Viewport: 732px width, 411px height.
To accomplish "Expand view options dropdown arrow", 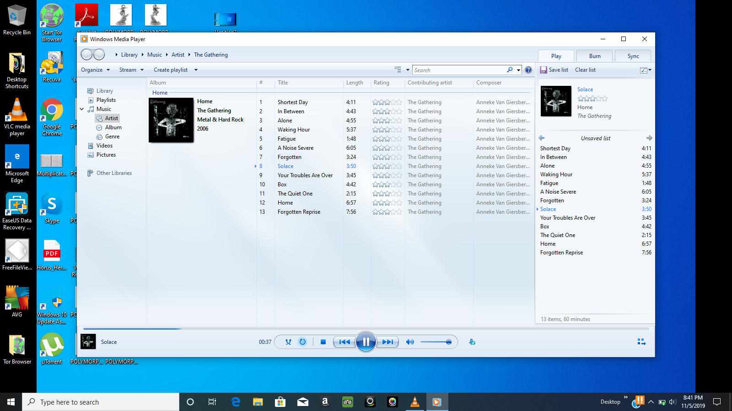I will coord(408,70).
